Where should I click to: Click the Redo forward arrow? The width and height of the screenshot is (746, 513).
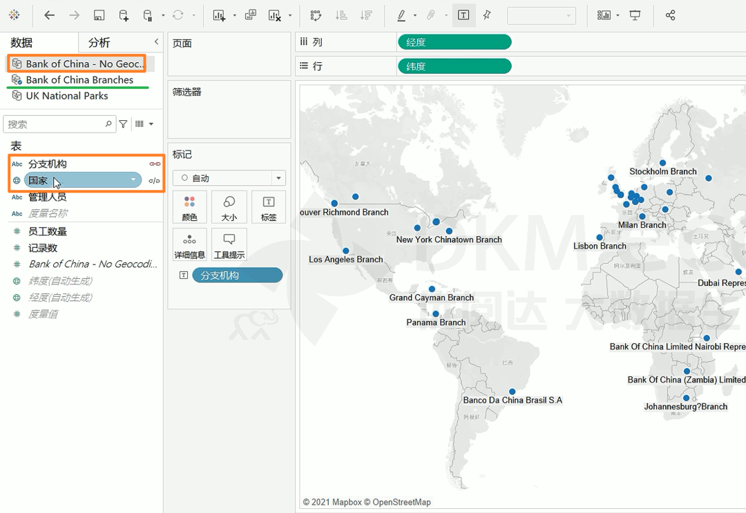coord(74,15)
